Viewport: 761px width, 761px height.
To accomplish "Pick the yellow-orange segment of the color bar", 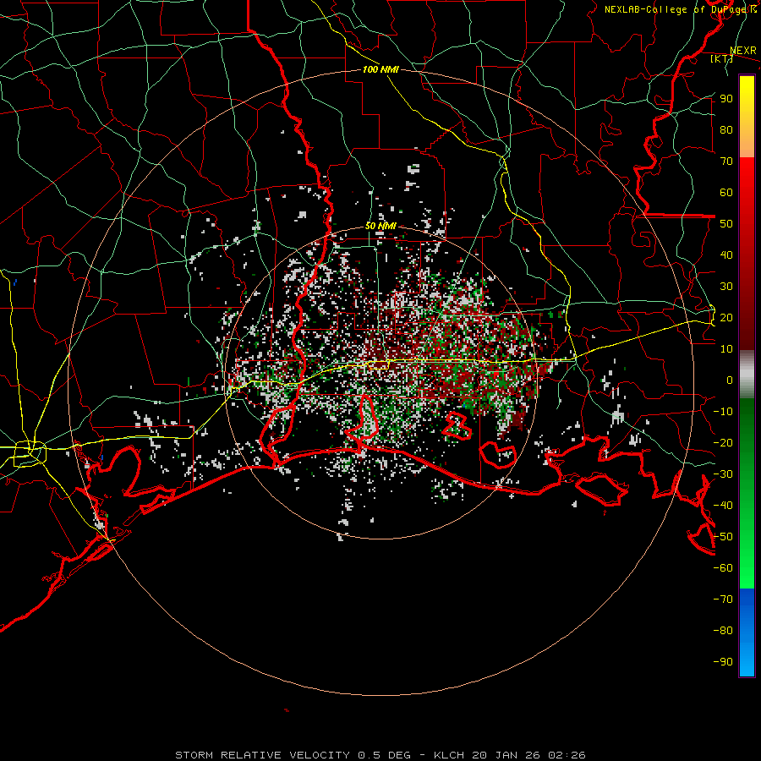I will [747, 117].
